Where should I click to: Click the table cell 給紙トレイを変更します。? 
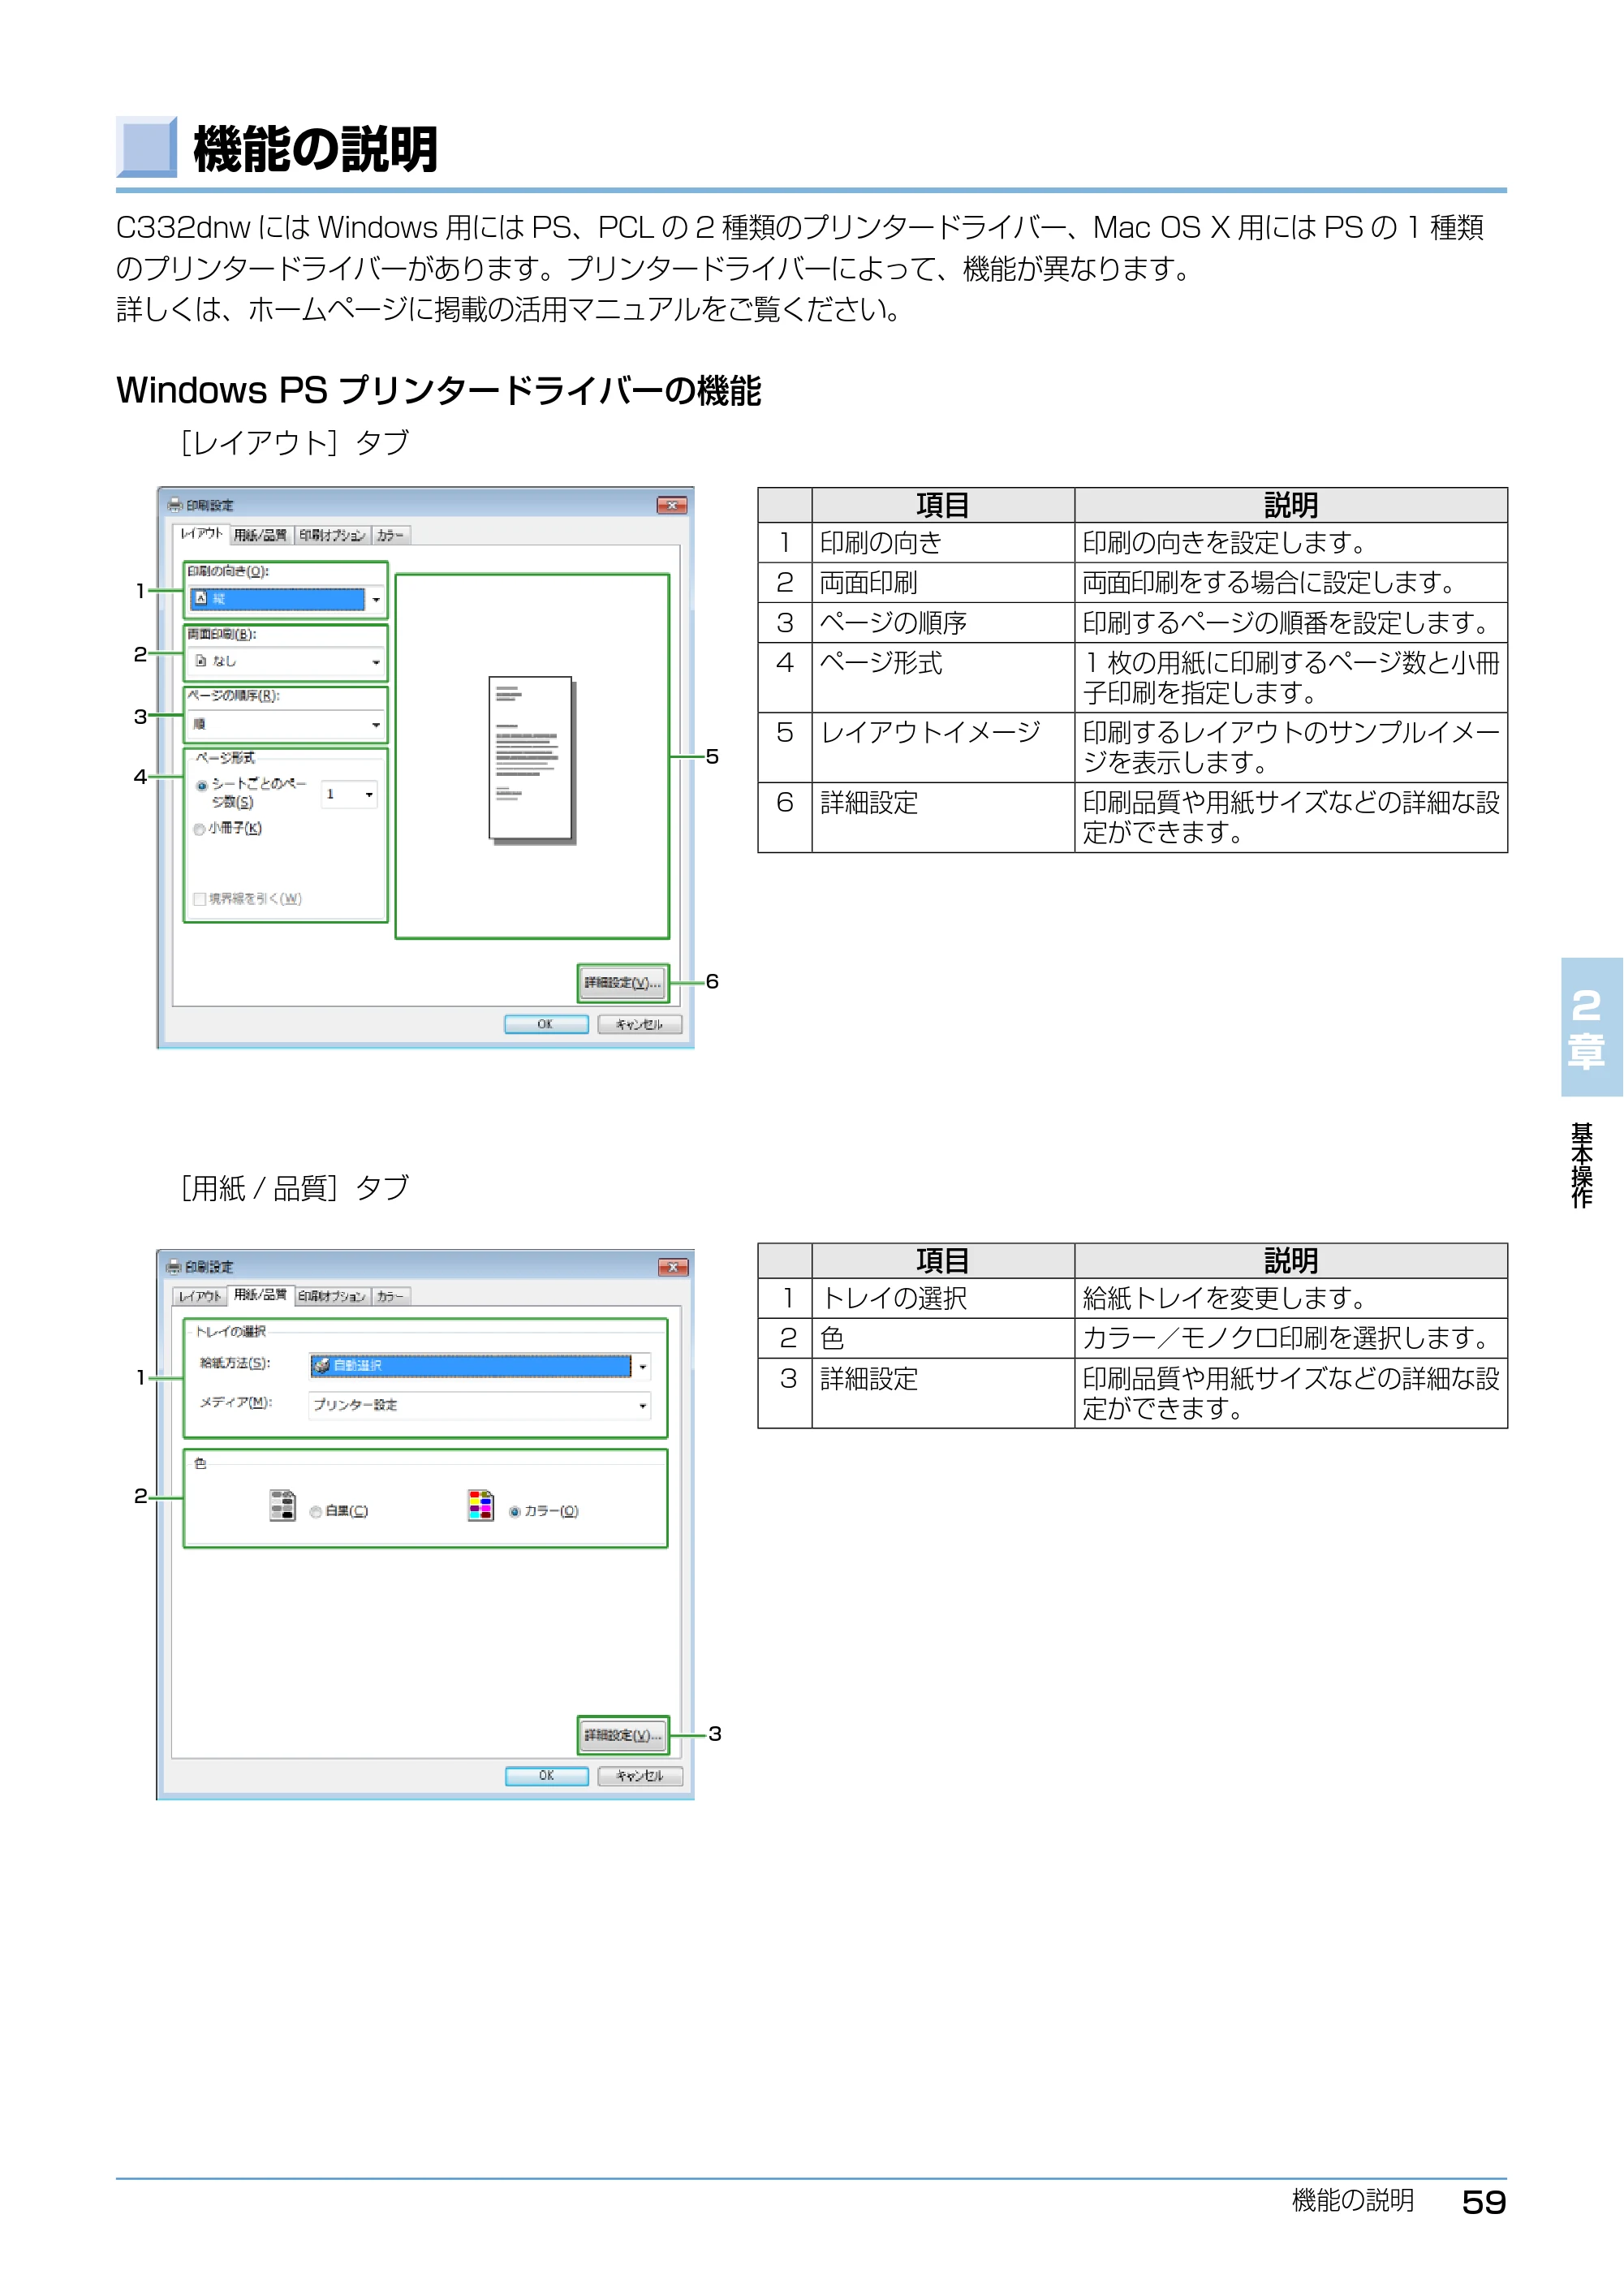pos(1291,1298)
